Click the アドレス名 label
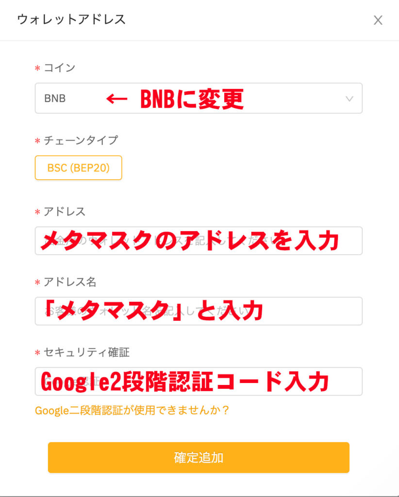The width and height of the screenshot is (399, 497). [x=70, y=282]
